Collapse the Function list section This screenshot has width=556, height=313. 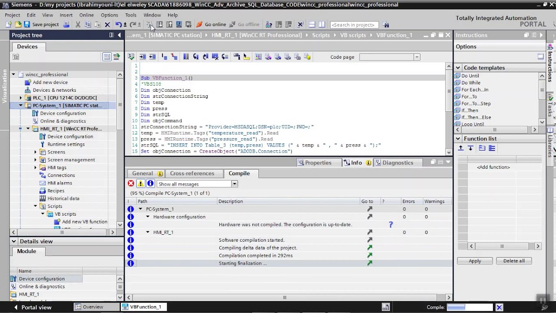[458, 139]
